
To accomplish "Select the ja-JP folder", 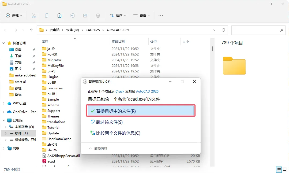I will (x=51, y=49).
